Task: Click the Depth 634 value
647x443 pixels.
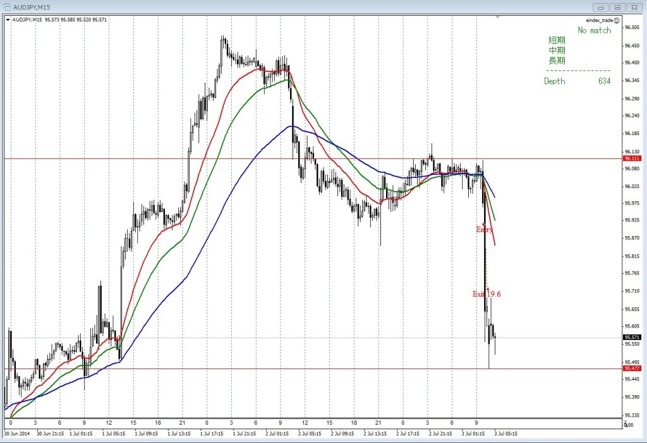Action: click(x=604, y=81)
